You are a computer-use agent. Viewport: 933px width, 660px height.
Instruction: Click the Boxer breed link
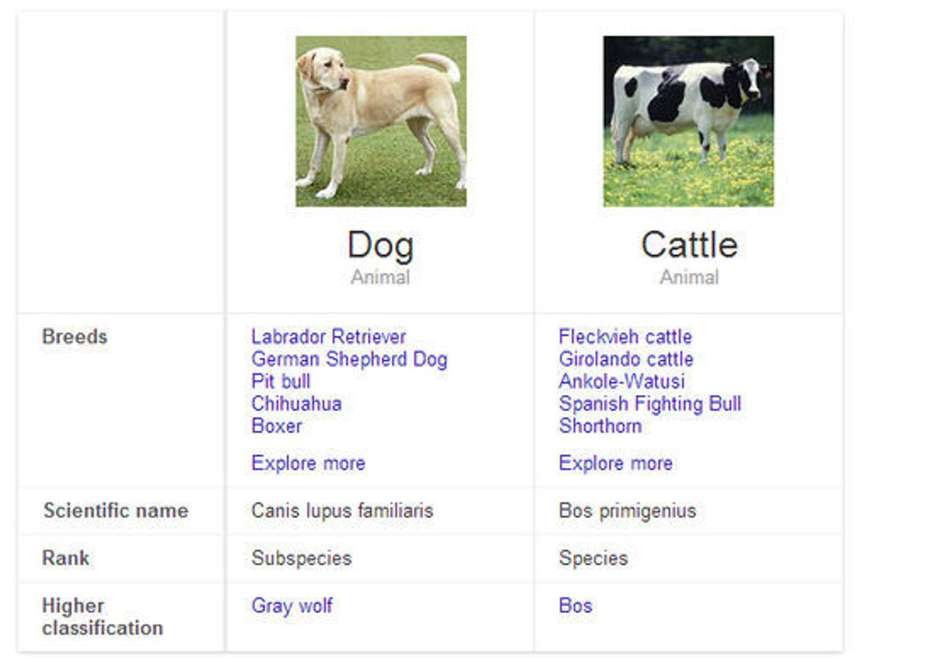277,426
